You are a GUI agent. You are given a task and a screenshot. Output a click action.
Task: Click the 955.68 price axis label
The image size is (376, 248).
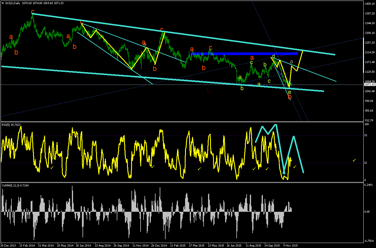click(369, 111)
